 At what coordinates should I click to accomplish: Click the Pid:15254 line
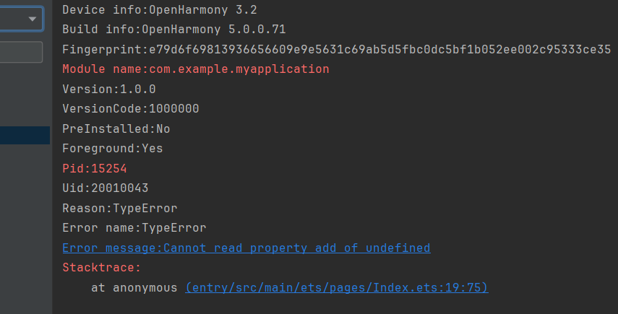[94, 168]
